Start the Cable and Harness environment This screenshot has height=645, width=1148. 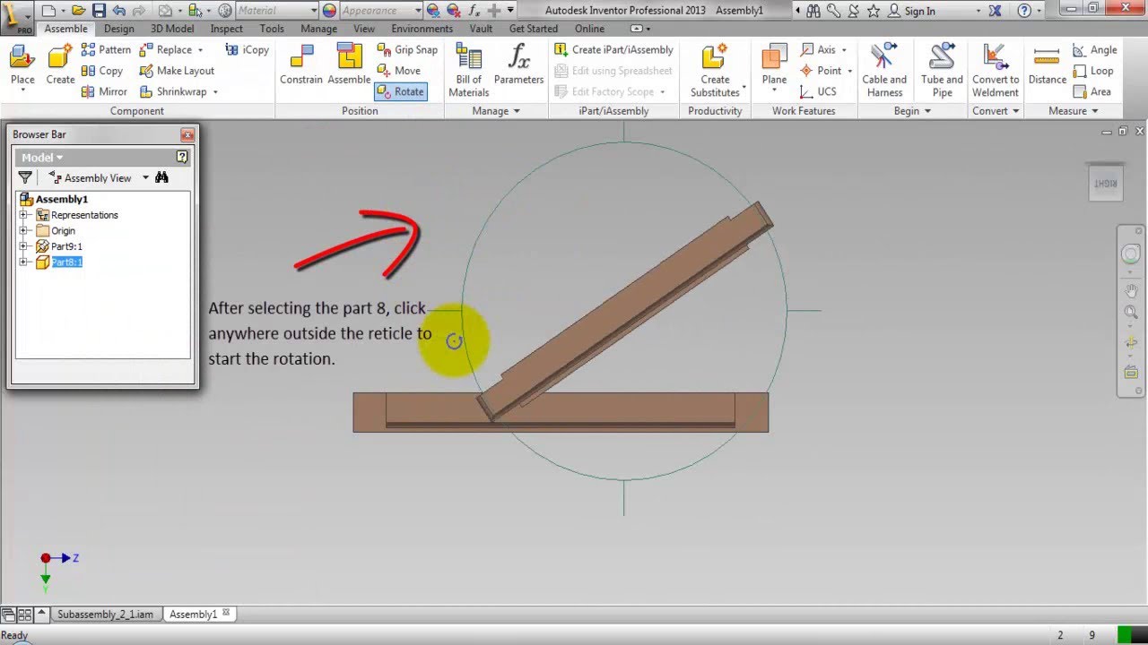click(884, 69)
